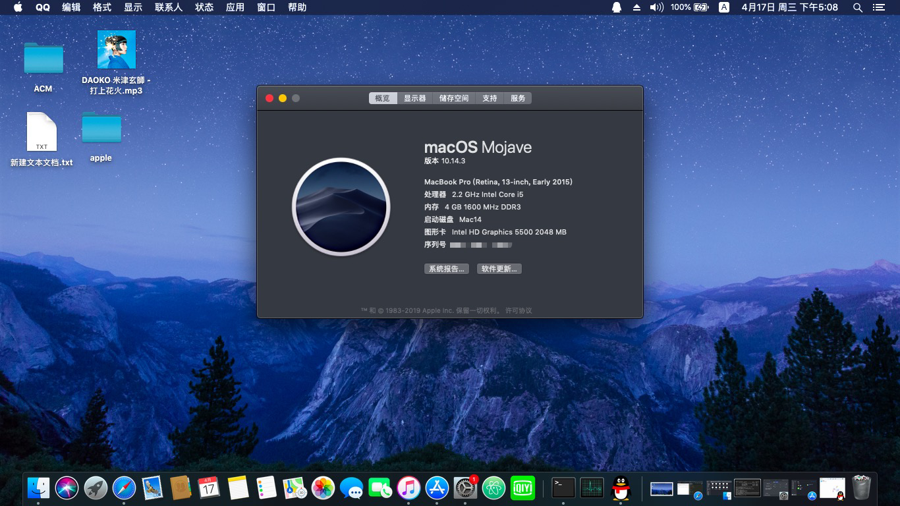
Task: Restore minimized desktop wallpaper window in Dock
Action: tap(661, 489)
